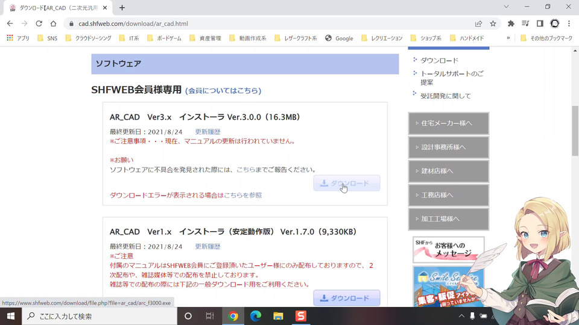Open ボードゲーム bookmark folder
The image size is (579, 325).
tap(164, 38)
